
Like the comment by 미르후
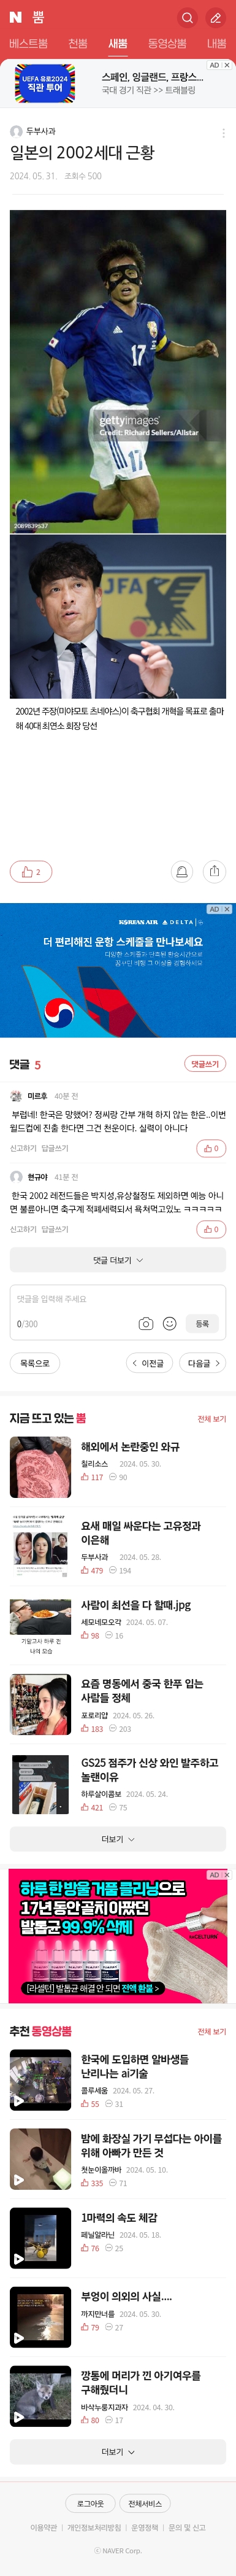[x=211, y=1148]
